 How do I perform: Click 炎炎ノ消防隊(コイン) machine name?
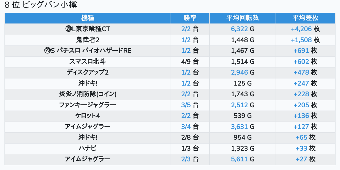88,94
